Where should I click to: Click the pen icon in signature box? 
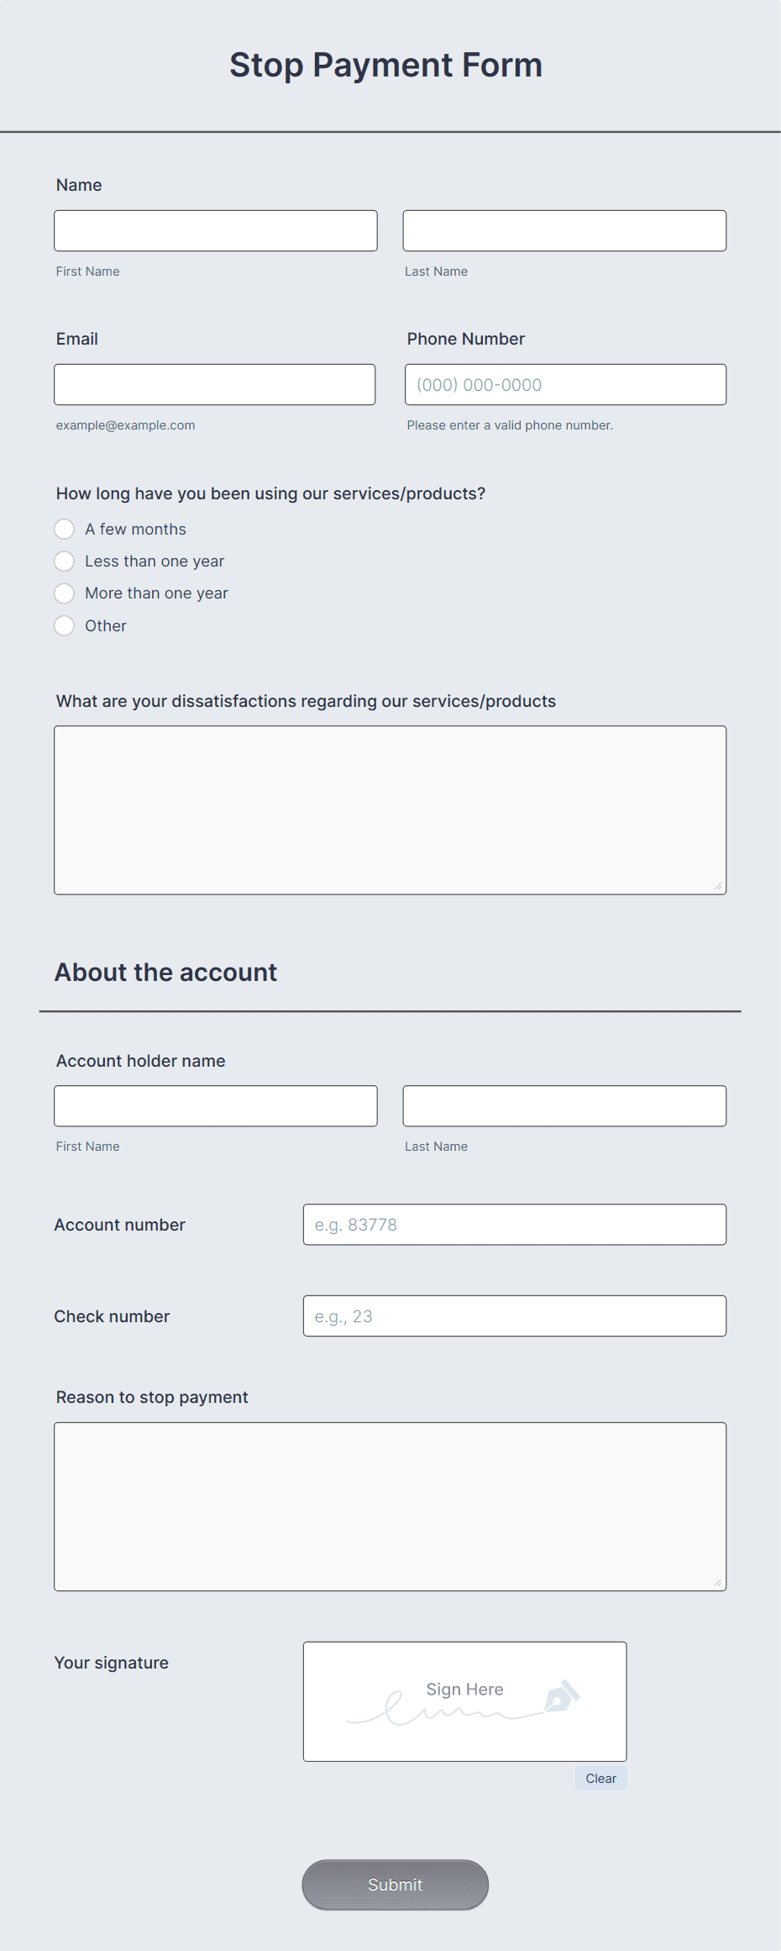point(562,1695)
